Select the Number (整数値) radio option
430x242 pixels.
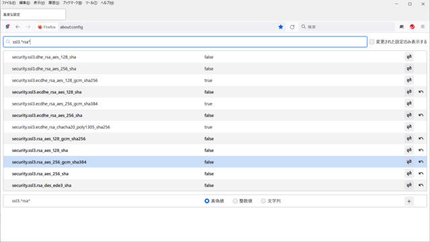235,201
